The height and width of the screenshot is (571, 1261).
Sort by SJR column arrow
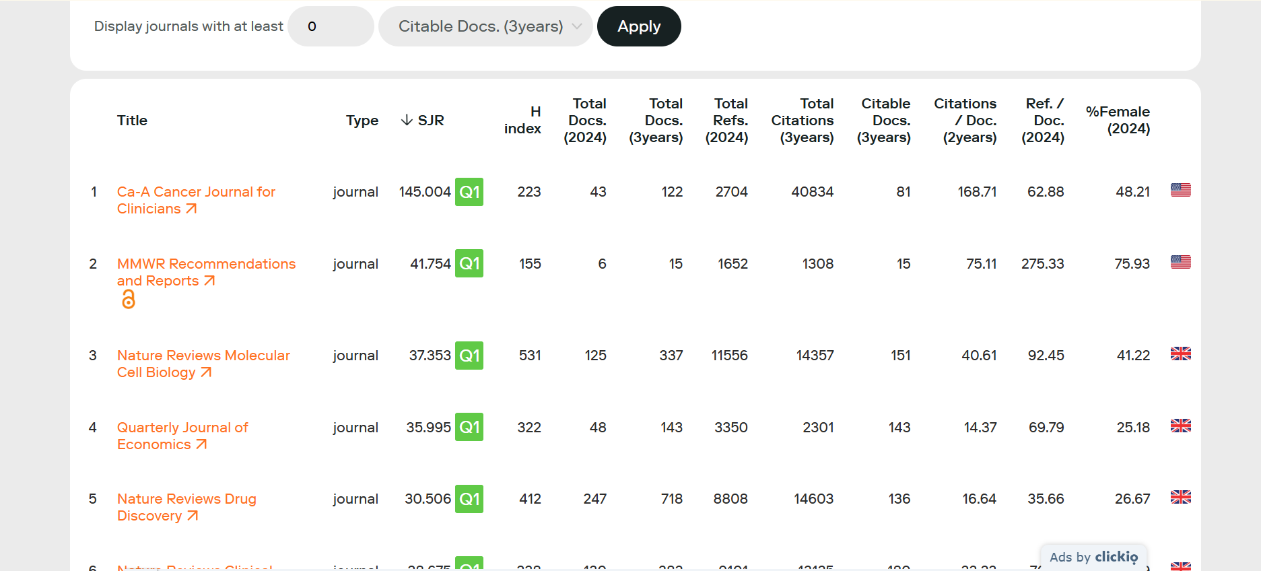pos(407,120)
